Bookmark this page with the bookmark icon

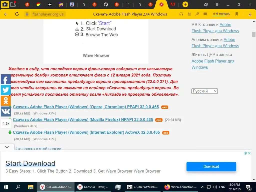[237, 14]
